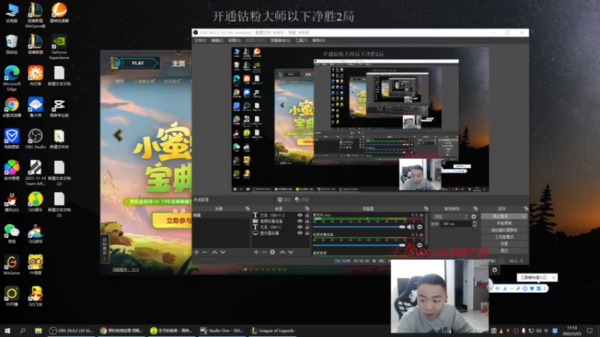Pop out the Sources dock panel
The image size is (600, 337).
(x=307, y=209)
